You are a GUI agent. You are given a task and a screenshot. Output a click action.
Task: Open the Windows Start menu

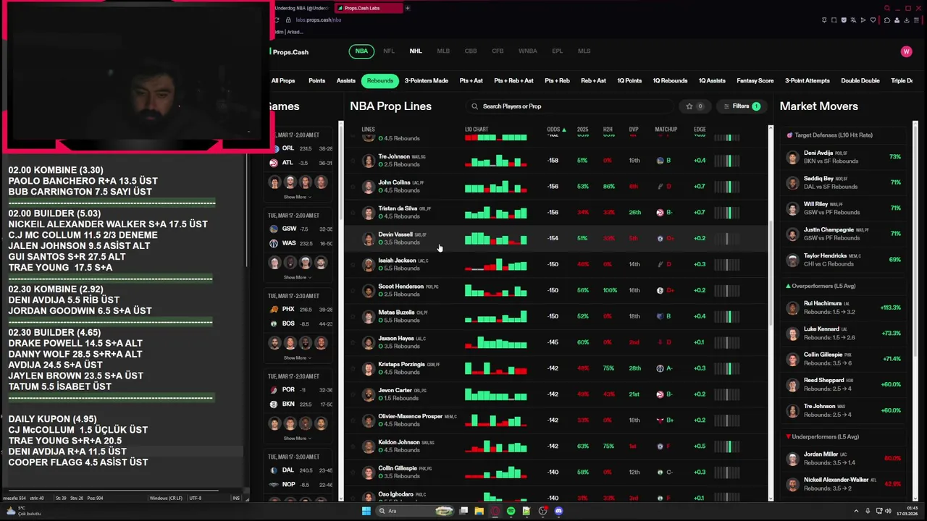[366, 511]
